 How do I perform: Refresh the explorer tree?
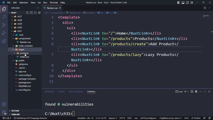(x=35, y=13)
